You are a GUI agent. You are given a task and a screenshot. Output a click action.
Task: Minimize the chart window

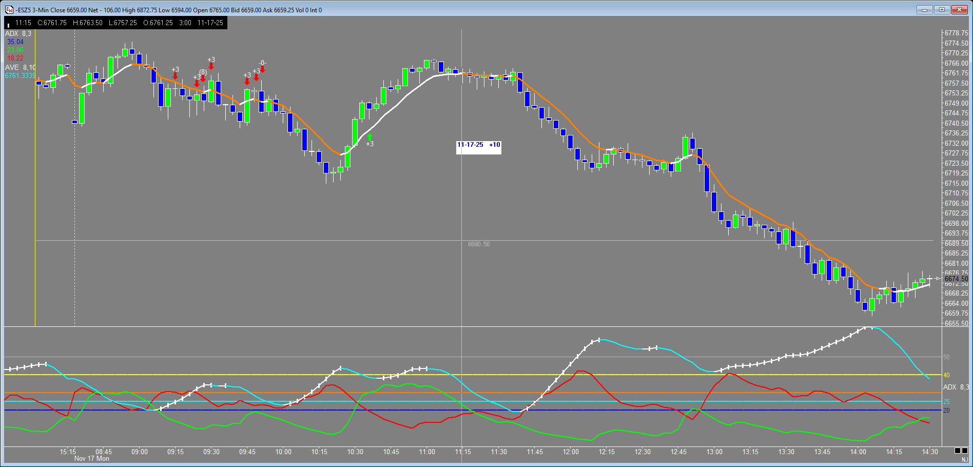coord(924,10)
